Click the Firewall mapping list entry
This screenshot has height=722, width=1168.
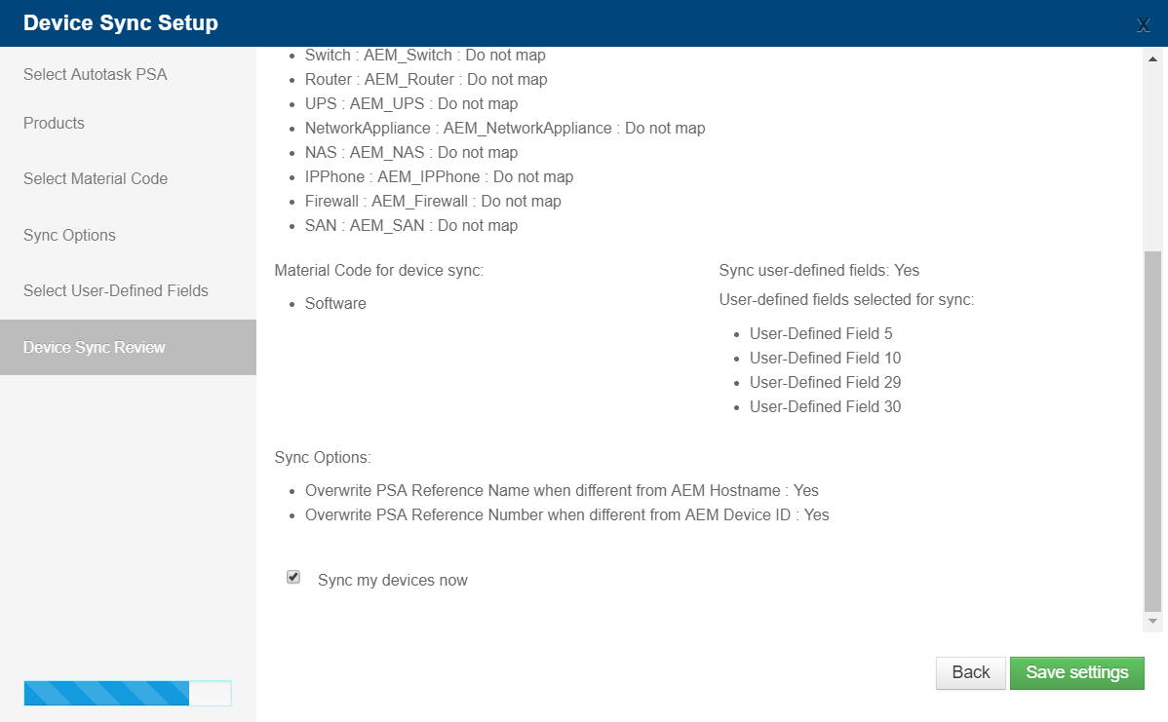433,201
